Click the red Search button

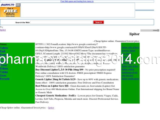point(98,22)
